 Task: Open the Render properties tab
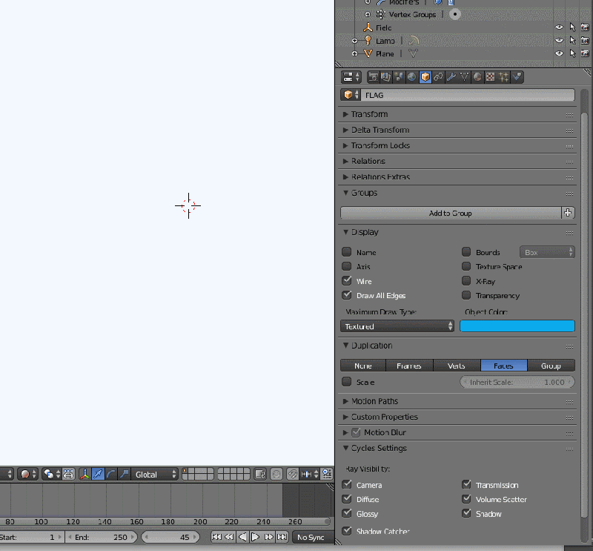(375, 76)
